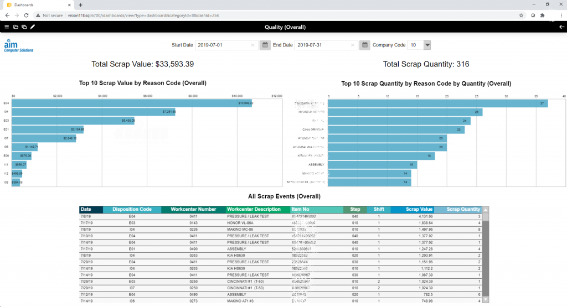The image size is (567, 307).
Task: Sort table by Workcenter Number header
Action: point(193,209)
